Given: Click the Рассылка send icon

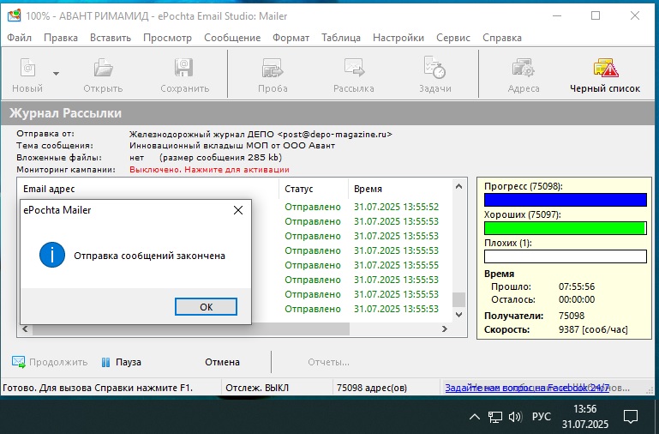Looking at the screenshot, I should (354, 68).
